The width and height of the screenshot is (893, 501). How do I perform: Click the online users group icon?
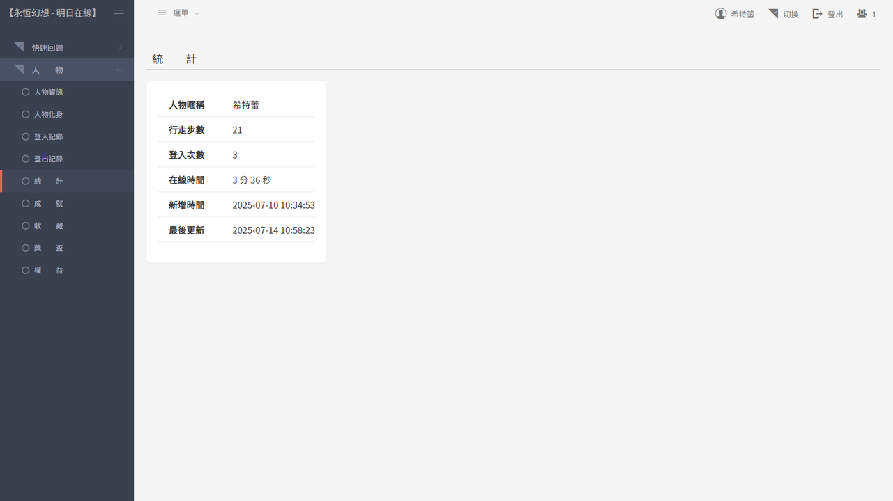(x=862, y=14)
